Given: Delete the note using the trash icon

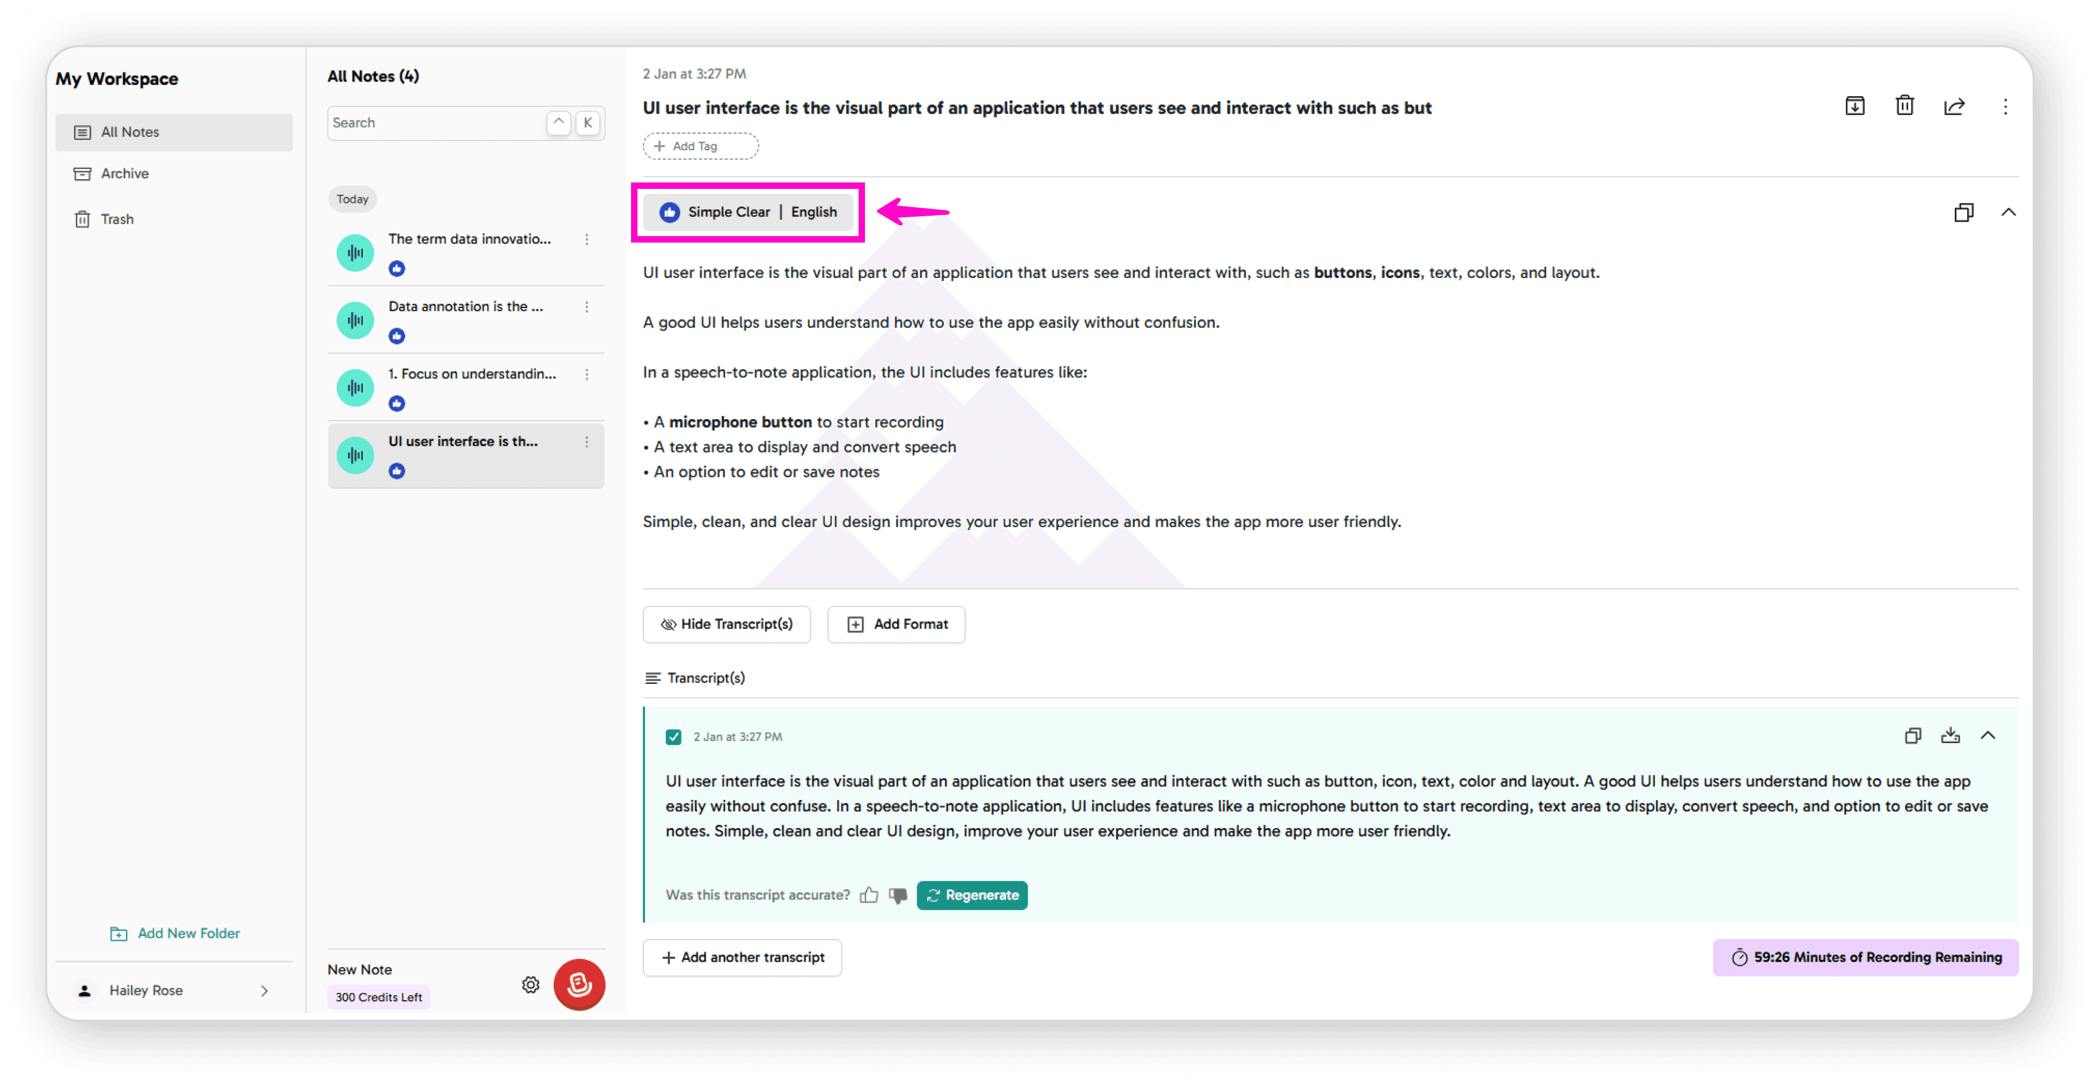Looking at the screenshot, I should point(1905,106).
